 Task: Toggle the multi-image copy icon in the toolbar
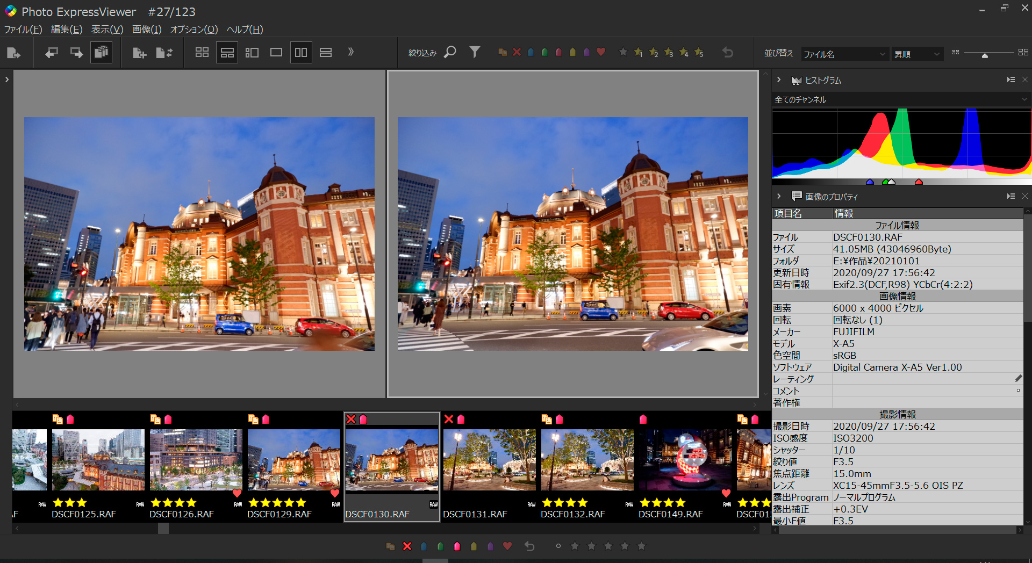[101, 53]
